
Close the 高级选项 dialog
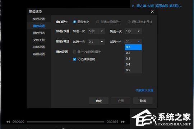coord(152,12)
